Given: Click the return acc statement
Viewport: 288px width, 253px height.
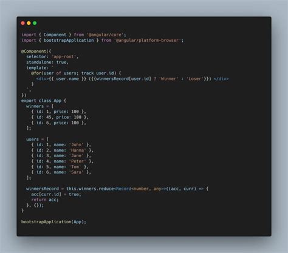Looking at the screenshot, I should coord(45,200).
